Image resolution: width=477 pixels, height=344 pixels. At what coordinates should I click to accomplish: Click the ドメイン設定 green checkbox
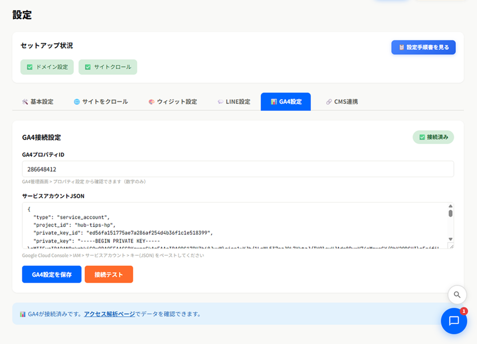click(x=29, y=67)
